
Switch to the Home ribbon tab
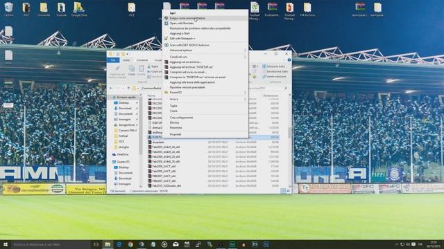(x=126, y=60)
